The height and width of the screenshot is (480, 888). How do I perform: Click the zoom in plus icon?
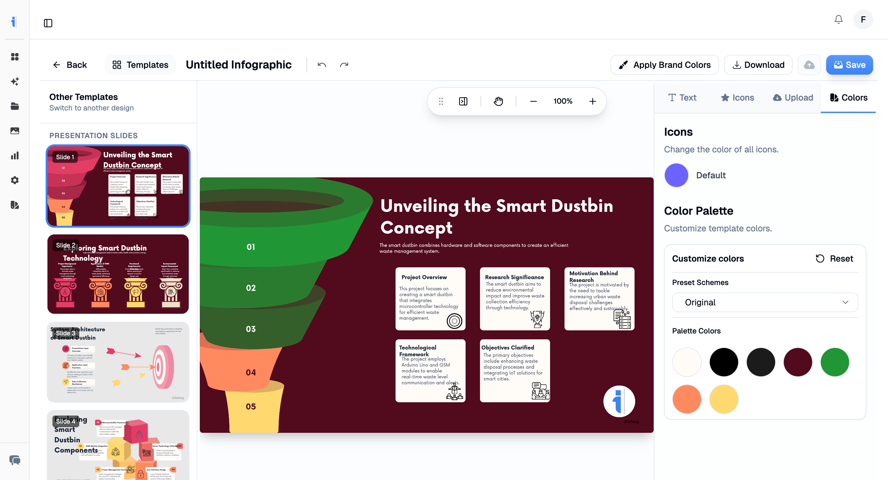click(x=592, y=101)
